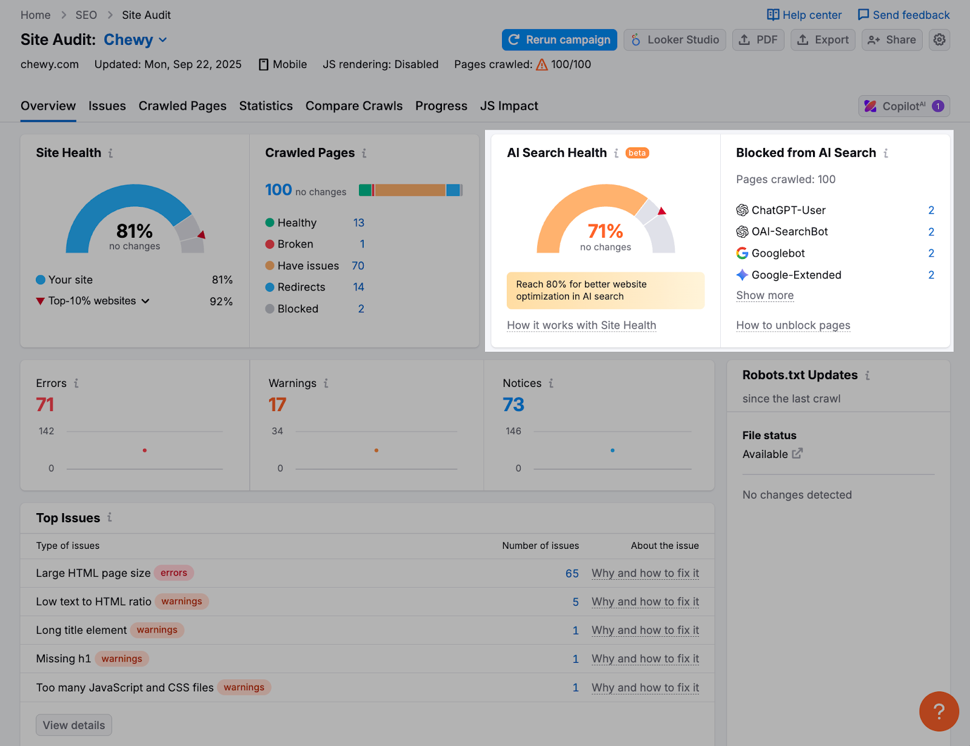The height and width of the screenshot is (746, 970).
Task: Open the Compare Crawls tab
Action: 353,106
